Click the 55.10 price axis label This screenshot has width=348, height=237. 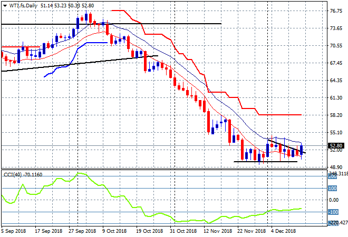(336, 132)
